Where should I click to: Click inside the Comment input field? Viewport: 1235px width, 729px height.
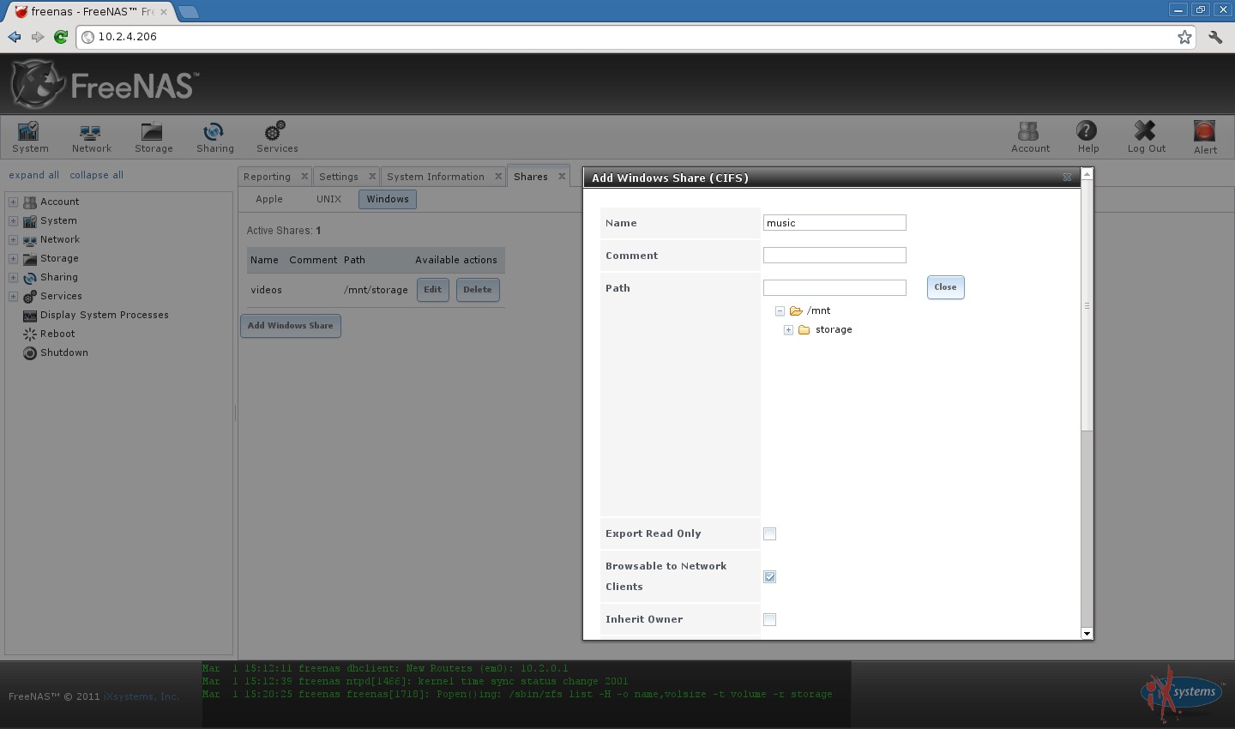[x=834, y=255]
